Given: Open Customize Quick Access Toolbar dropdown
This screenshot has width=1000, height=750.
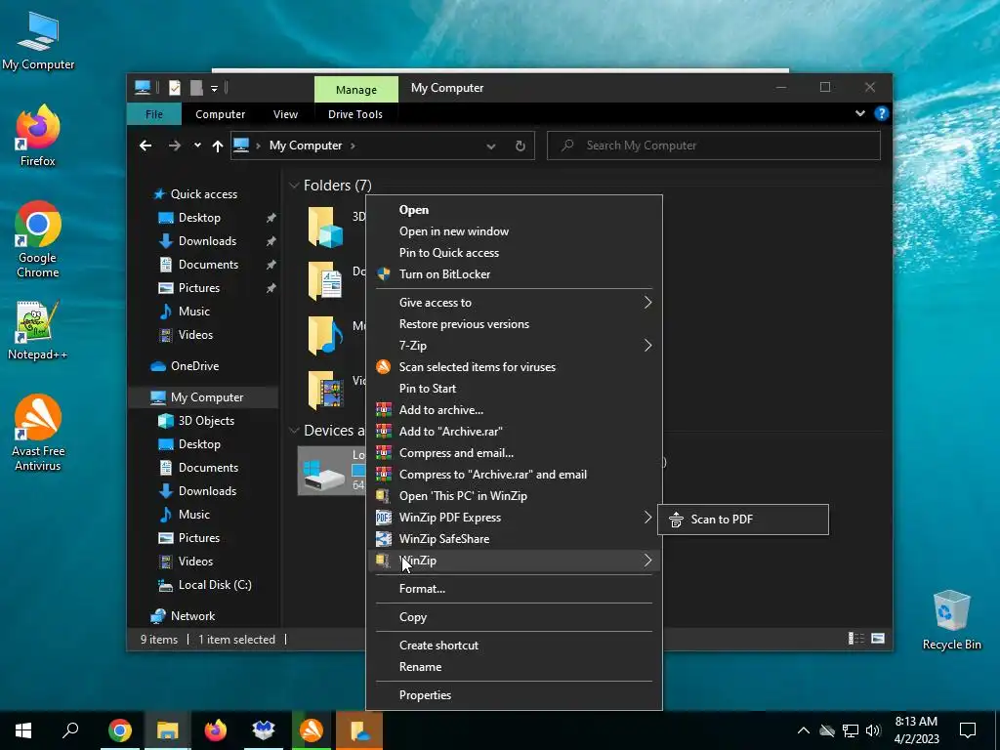Looking at the screenshot, I should tap(214, 89).
